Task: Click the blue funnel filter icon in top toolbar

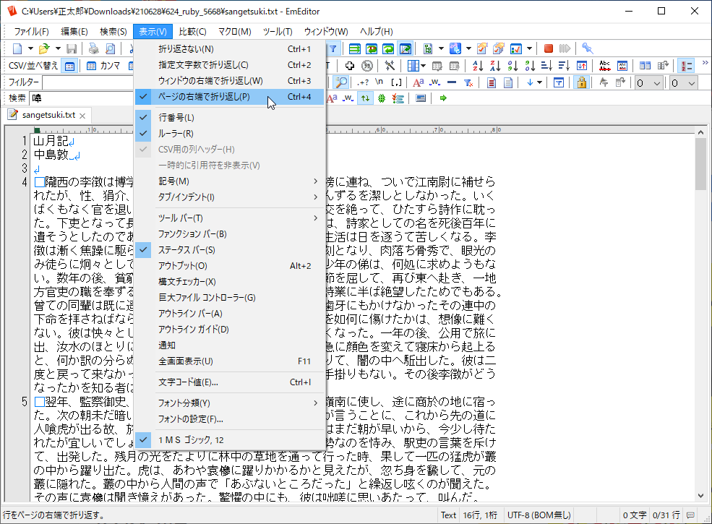Action: [333, 48]
